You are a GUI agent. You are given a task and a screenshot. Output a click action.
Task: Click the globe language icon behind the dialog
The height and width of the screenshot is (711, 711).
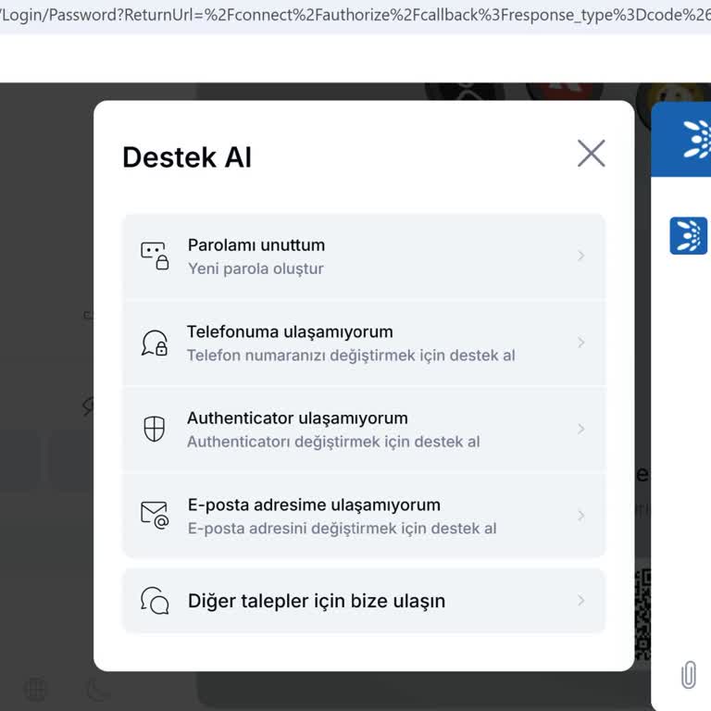[x=35, y=690]
